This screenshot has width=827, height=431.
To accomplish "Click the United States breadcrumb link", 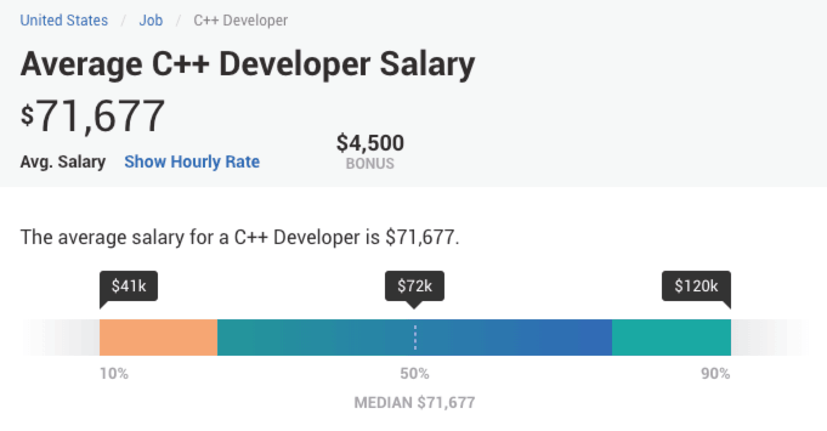I will (64, 20).
